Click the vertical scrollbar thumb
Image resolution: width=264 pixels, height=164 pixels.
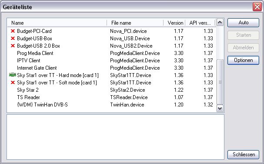tap(220, 82)
